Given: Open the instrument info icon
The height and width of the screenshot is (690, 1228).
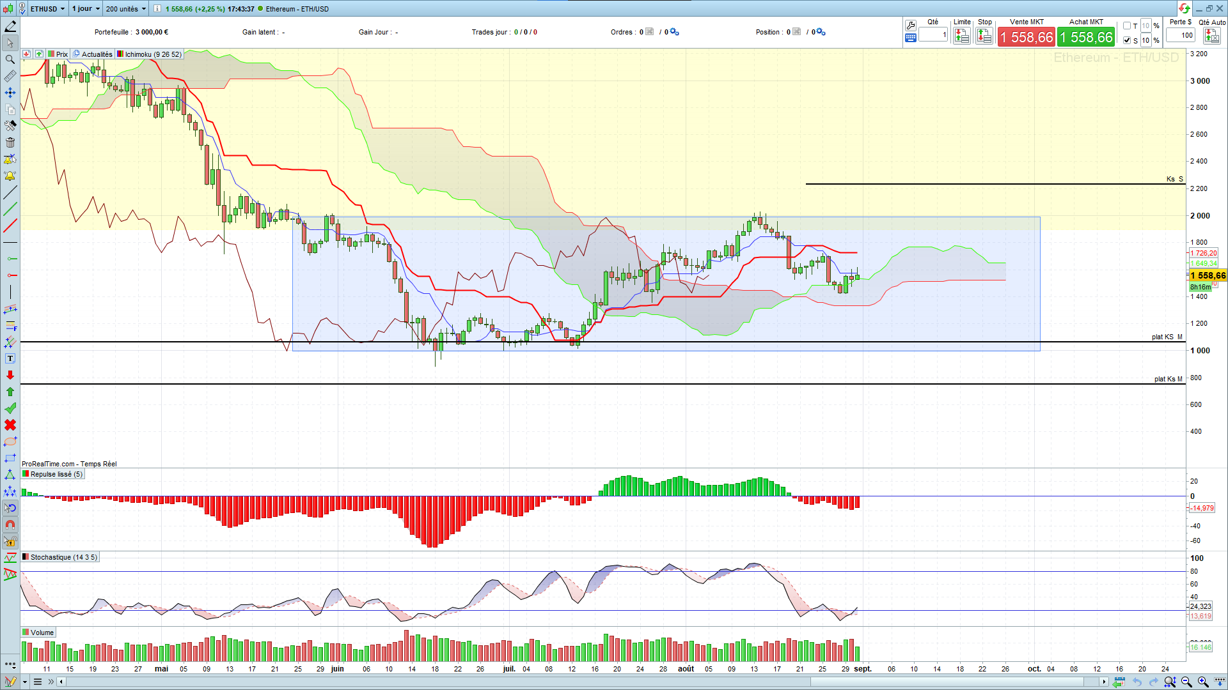Looking at the screenshot, I should coord(157,9).
